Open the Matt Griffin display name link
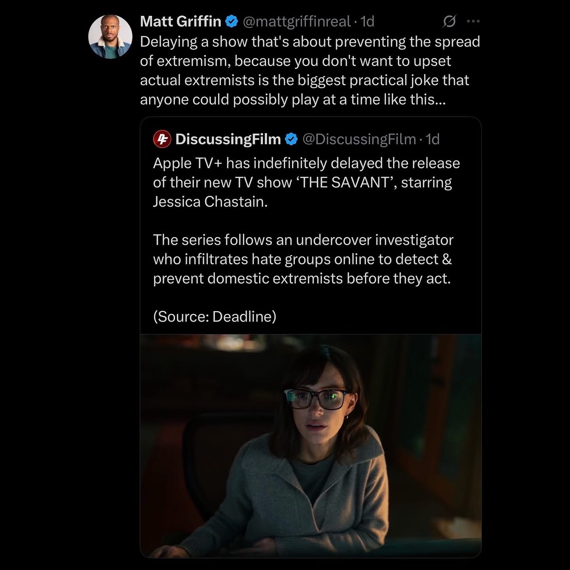The height and width of the screenshot is (570, 570). coord(180,21)
